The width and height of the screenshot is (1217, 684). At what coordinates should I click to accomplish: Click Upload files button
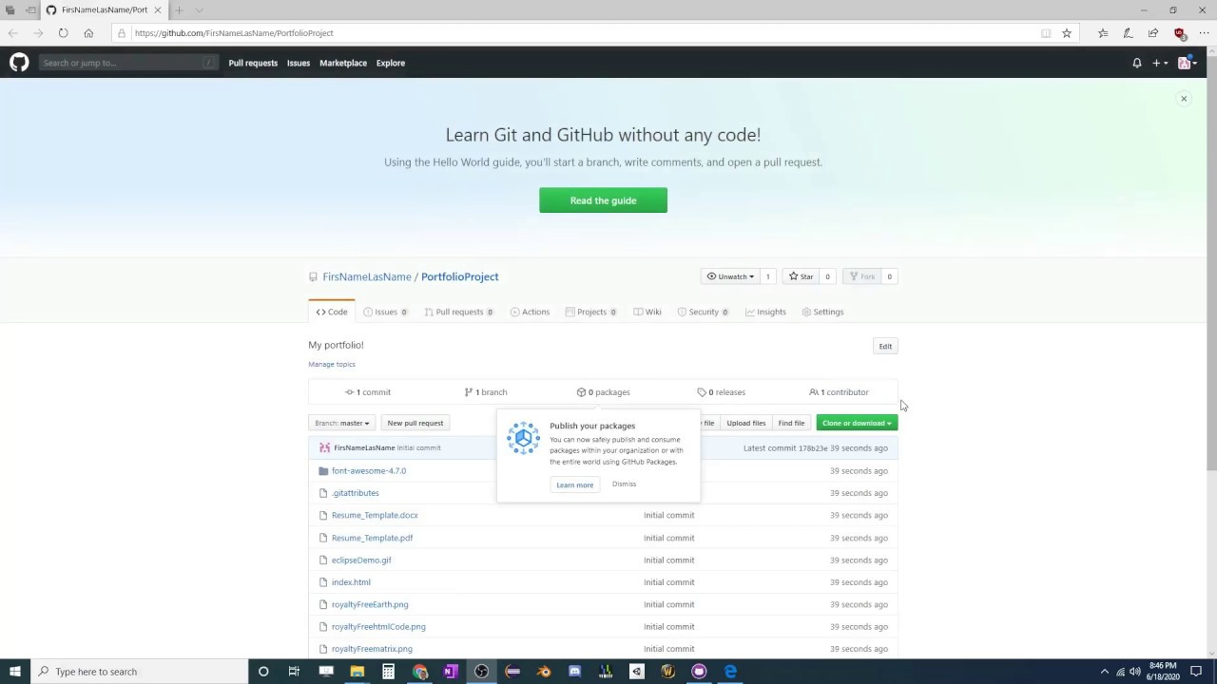pyautogui.click(x=746, y=423)
